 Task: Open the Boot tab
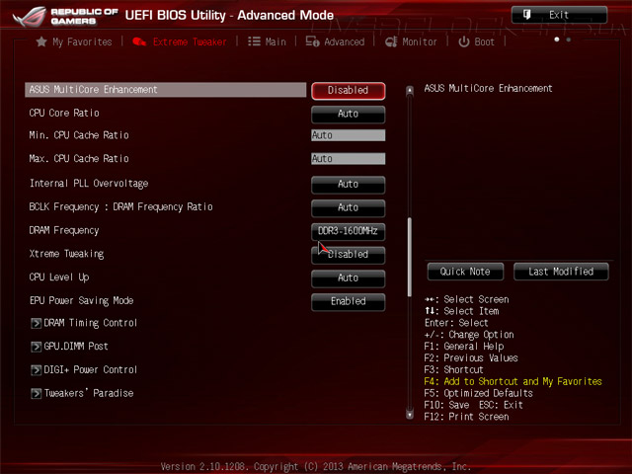tap(476, 41)
